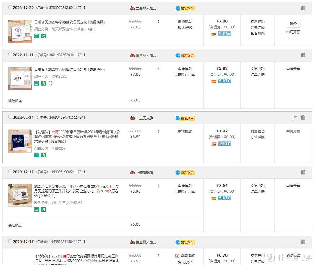This screenshot has width=315, height=265.
Task: Click 申请开票 under the 评价 button
Action: 293,32
